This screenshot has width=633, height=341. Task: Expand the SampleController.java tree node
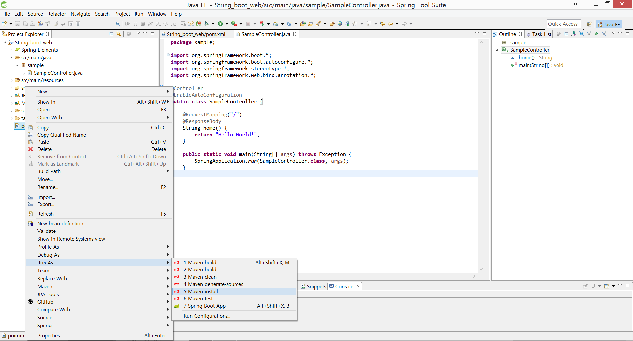pos(24,73)
